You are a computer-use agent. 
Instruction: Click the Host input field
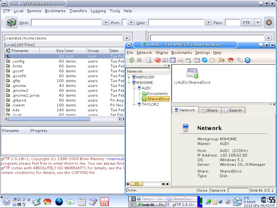click(x=66, y=23)
